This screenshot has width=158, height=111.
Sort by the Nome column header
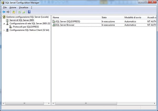point(76,17)
